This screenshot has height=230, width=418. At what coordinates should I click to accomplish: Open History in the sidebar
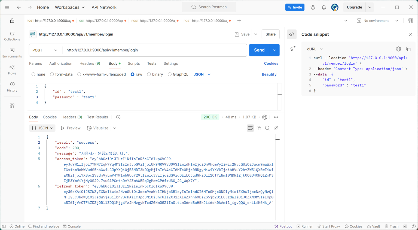(x=12, y=87)
